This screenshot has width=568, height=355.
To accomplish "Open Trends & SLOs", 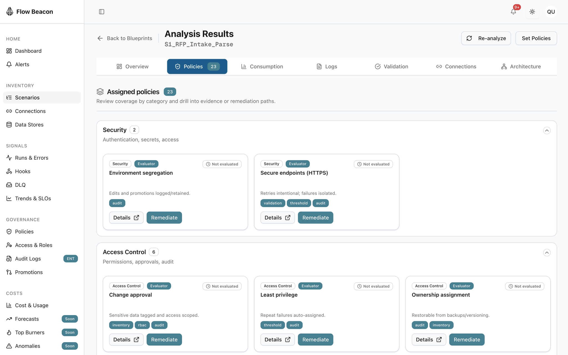I will tap(33, 198).
